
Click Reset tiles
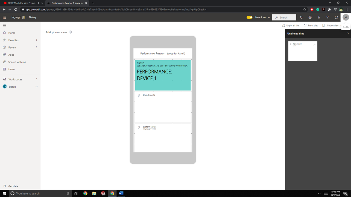pyautogui.click(x=311, y=25)
